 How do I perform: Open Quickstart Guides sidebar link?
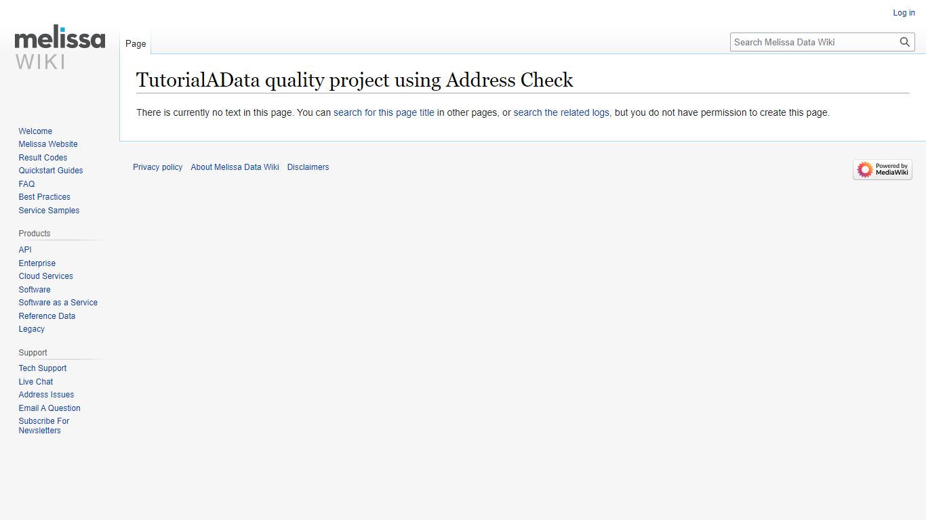(51, 171)
